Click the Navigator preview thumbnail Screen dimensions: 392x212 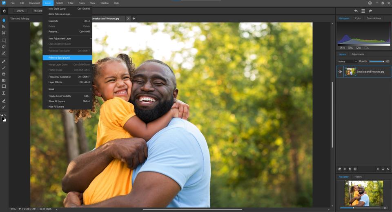point(363,193)
